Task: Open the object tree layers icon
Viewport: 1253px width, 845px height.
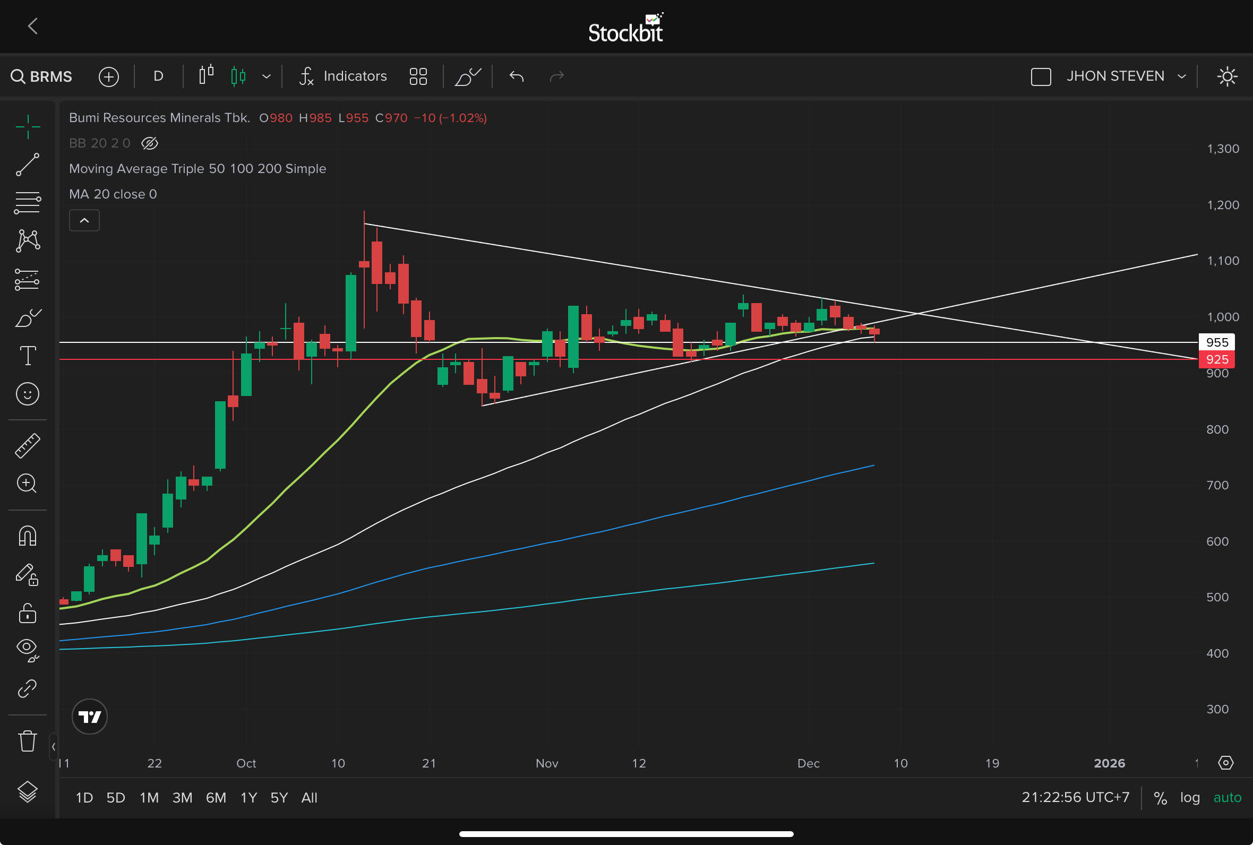Action: 27,791
